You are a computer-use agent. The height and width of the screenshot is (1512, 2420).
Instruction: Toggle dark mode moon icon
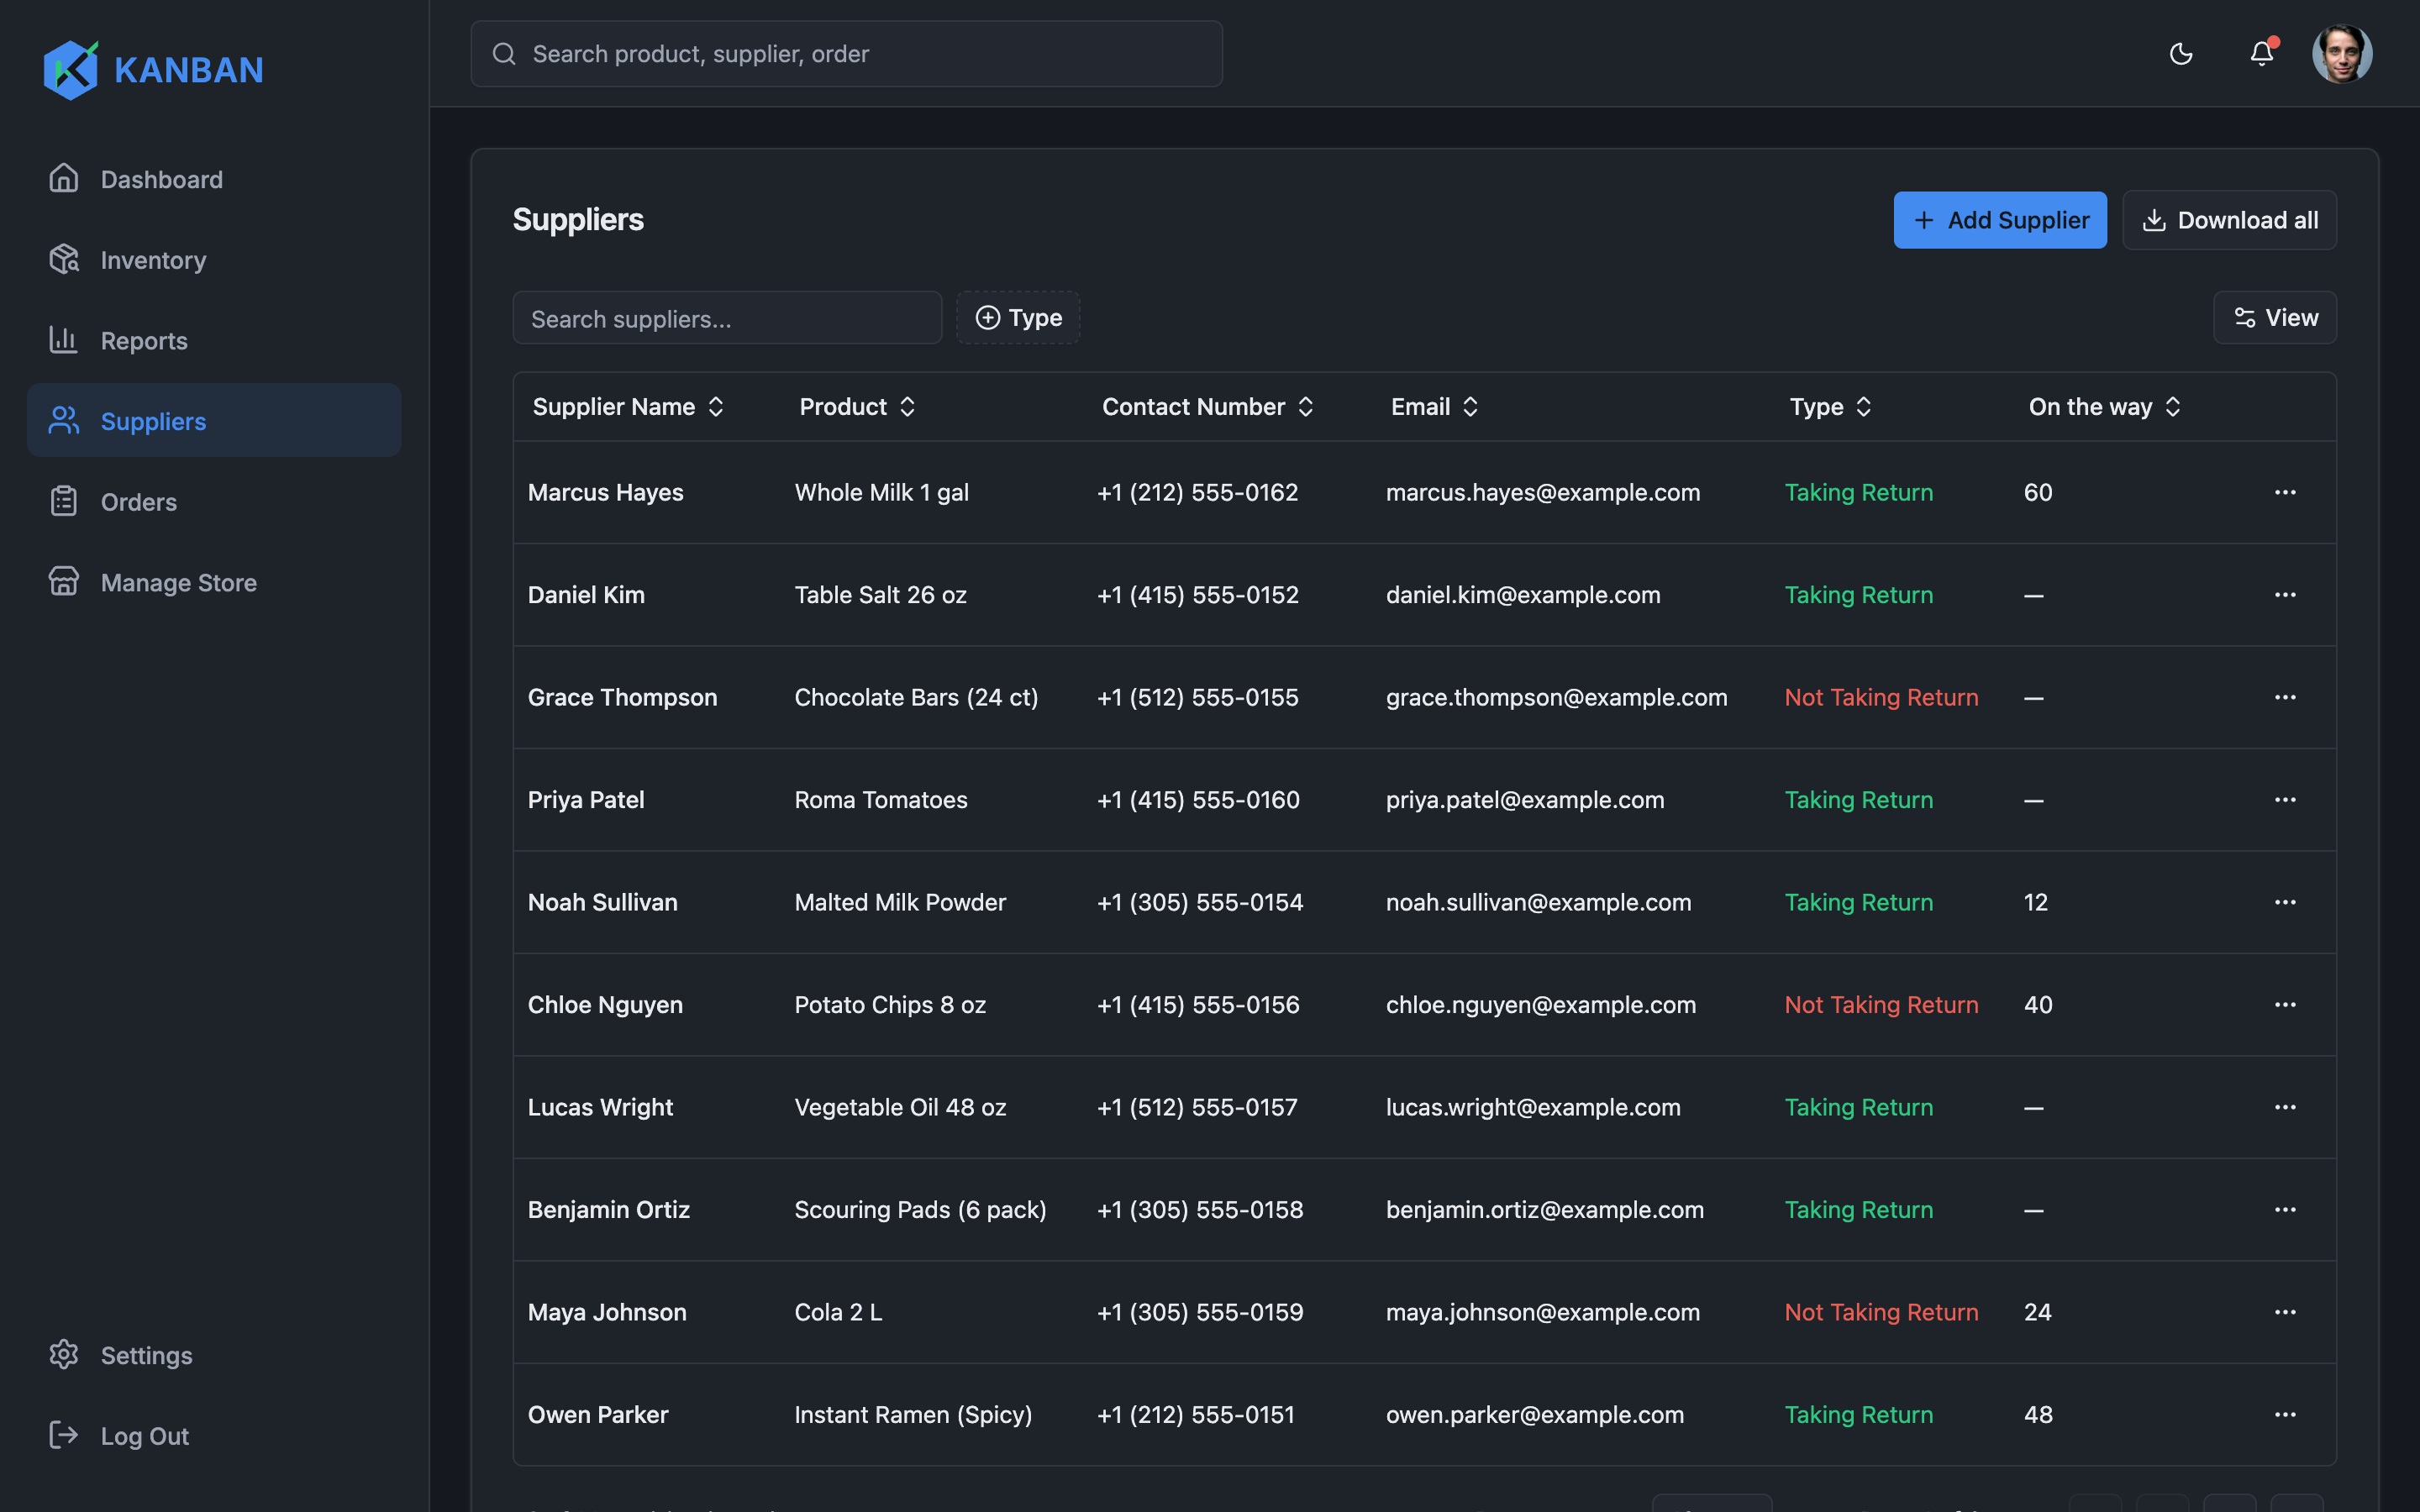coord(2181,54)
